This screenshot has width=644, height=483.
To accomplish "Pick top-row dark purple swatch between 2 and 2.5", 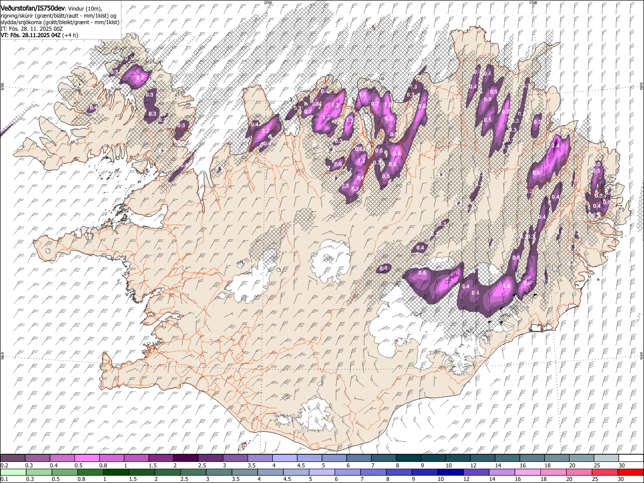I will tap(186, 458).
